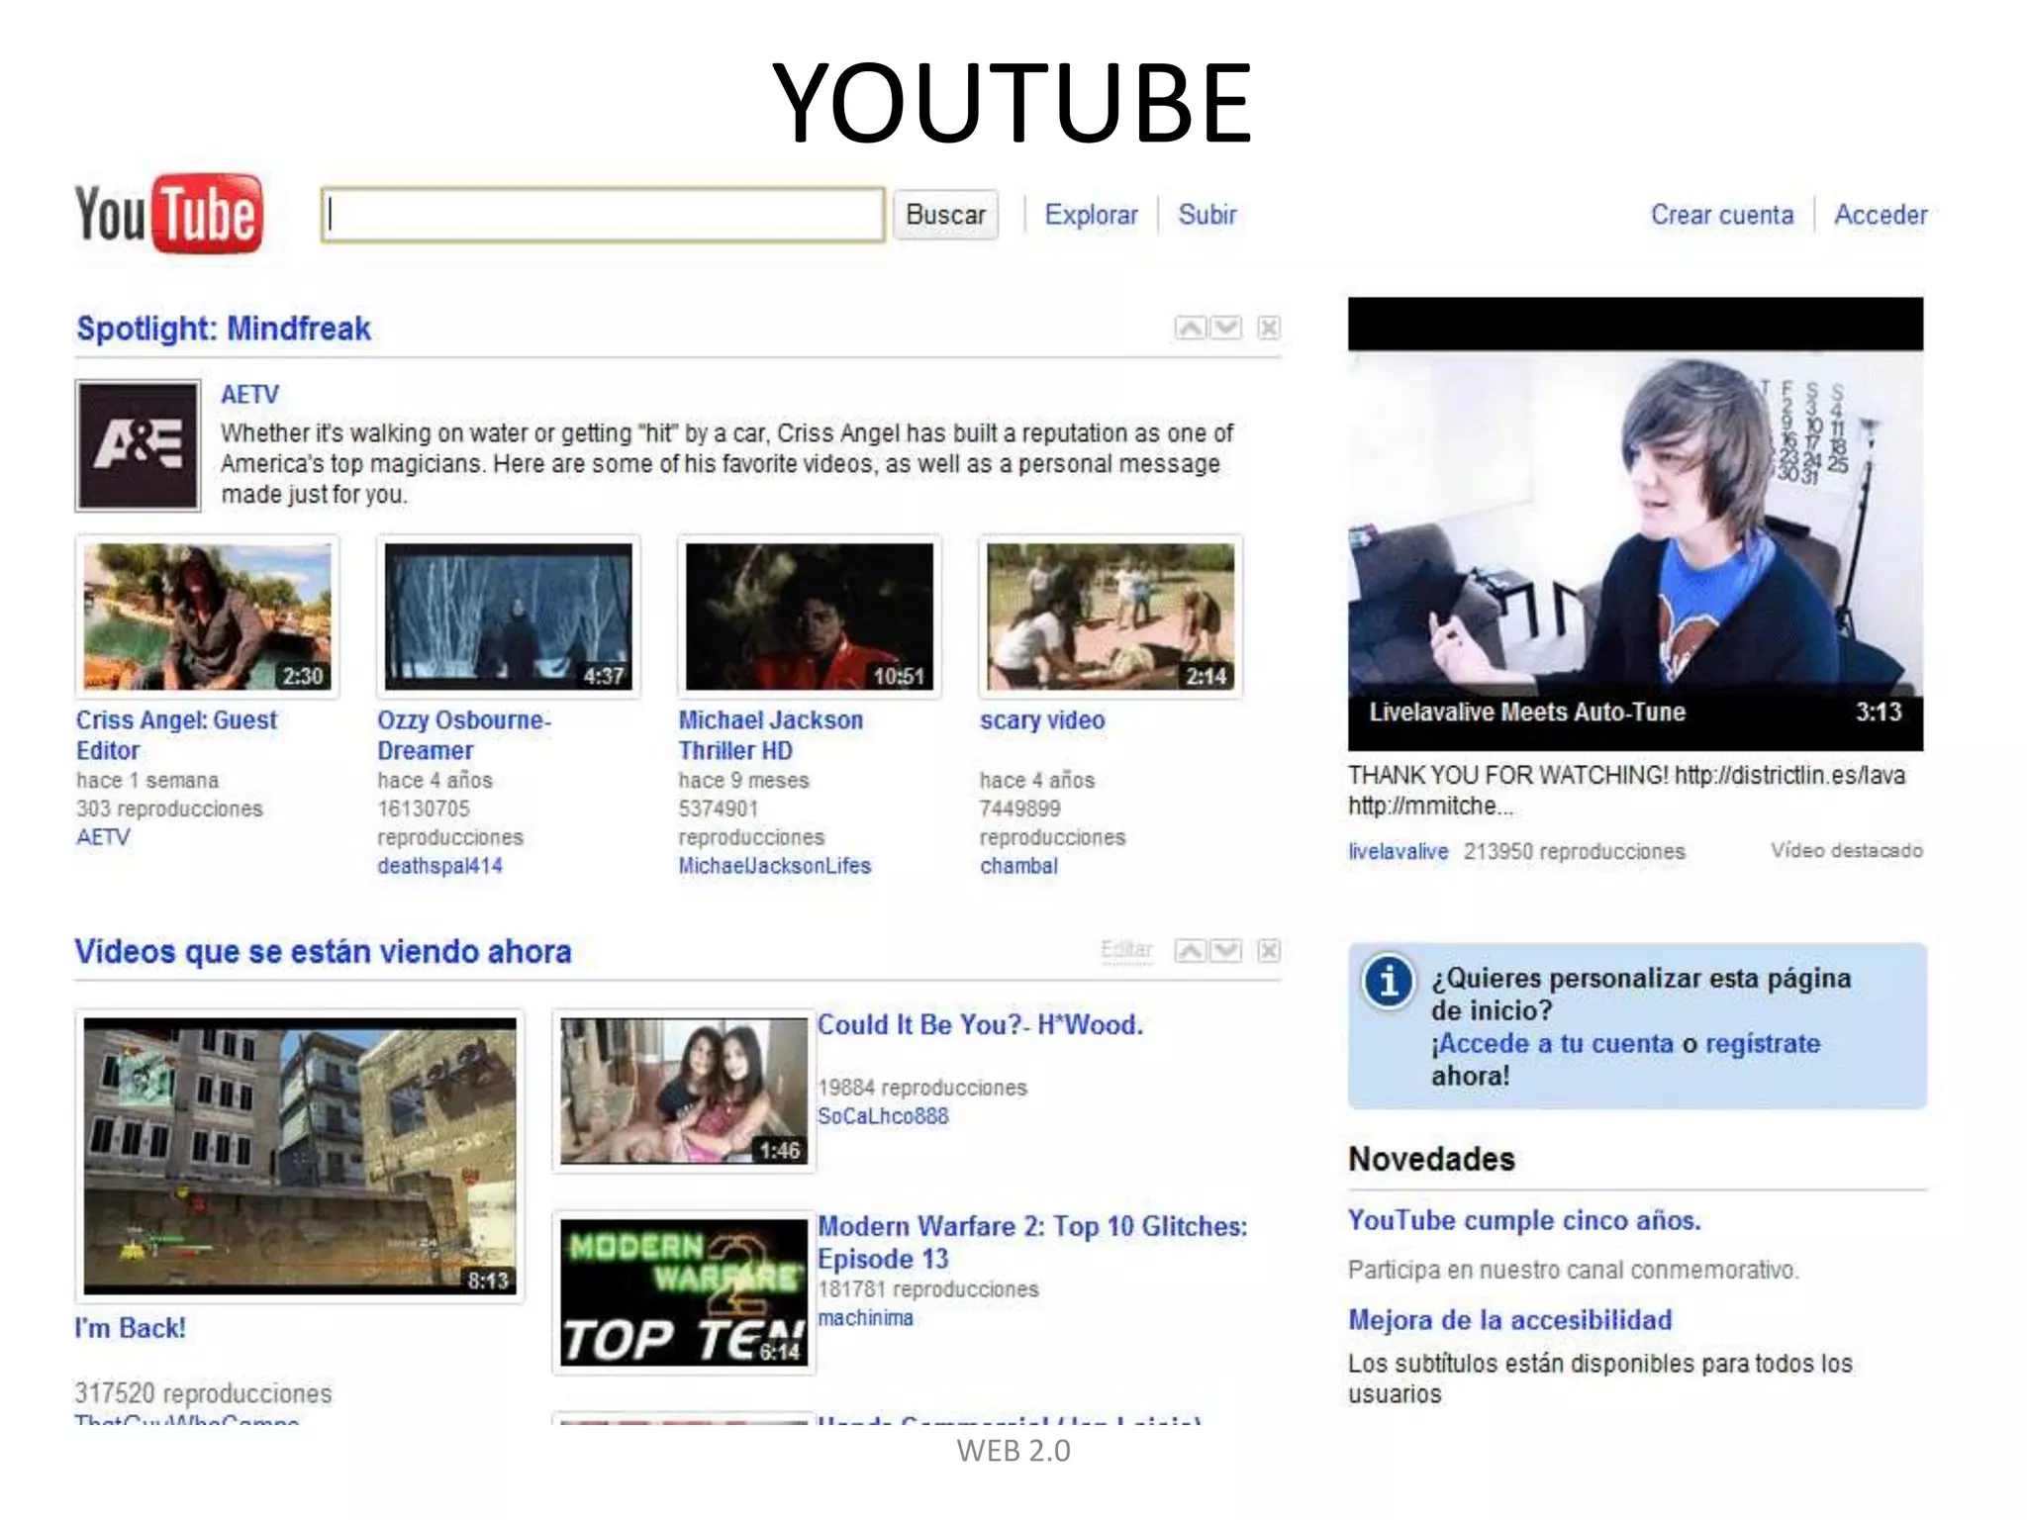This screenshot has height=1520, width=2027.
Task: Open Criss Angel video thumbnail
Action: 207,617
